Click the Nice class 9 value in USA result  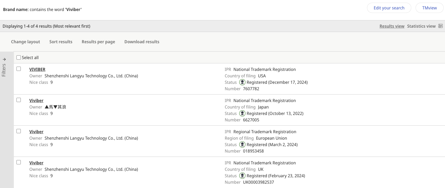tap(52, 82)
